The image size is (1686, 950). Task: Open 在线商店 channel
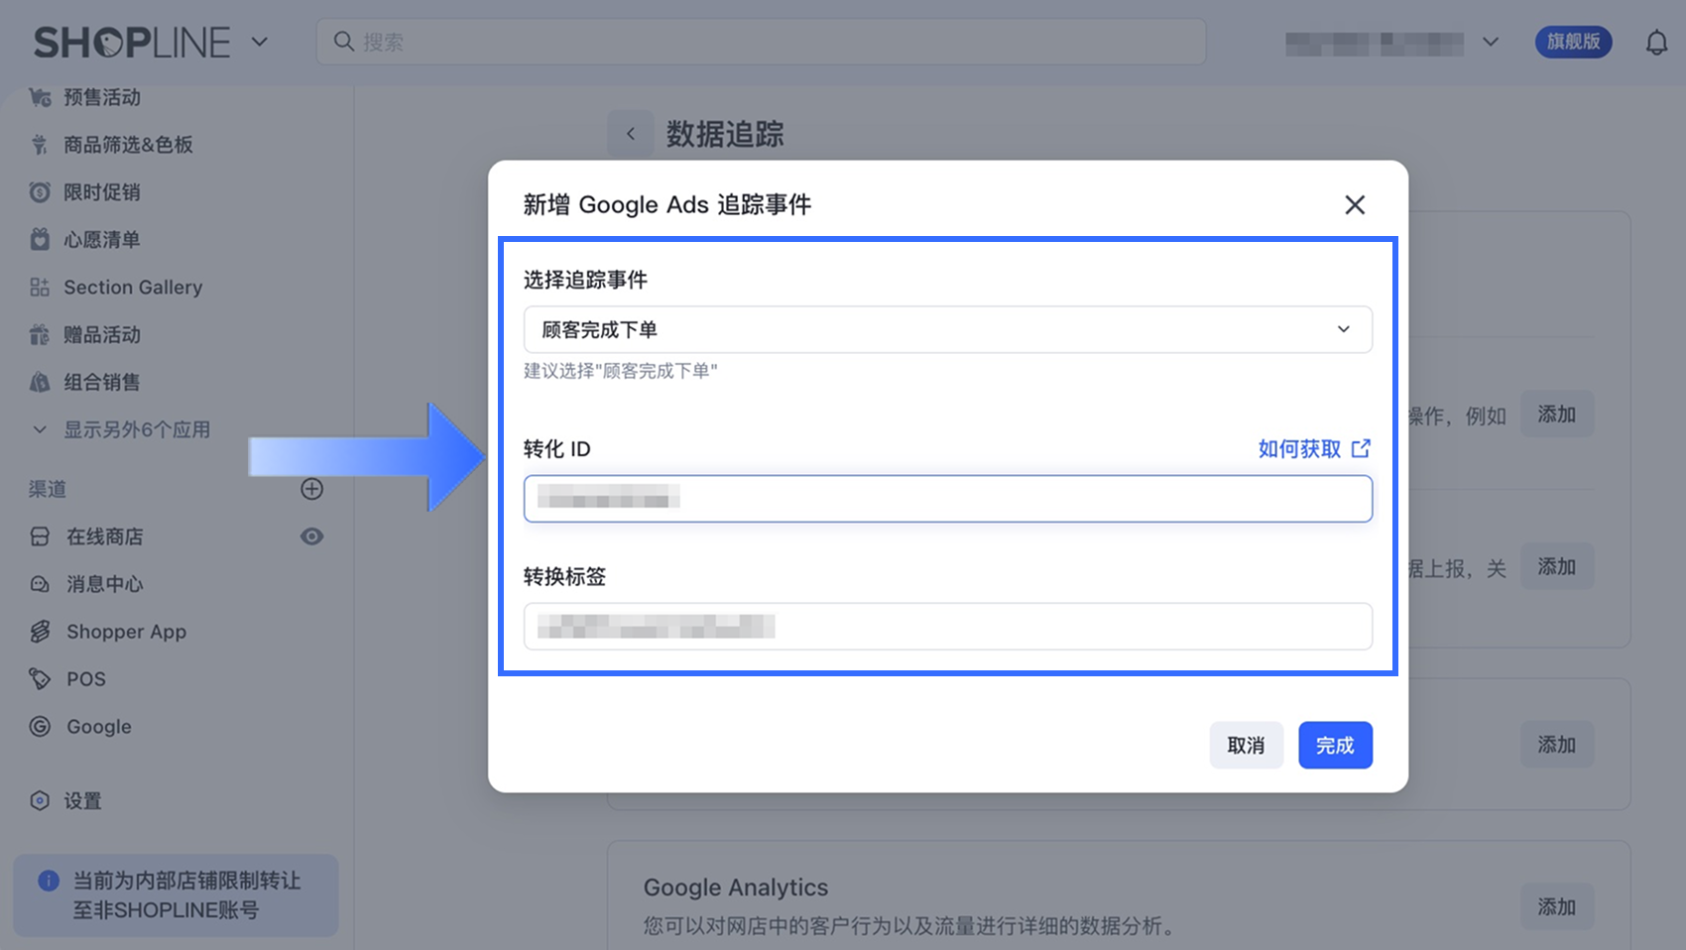coord(105,536)
